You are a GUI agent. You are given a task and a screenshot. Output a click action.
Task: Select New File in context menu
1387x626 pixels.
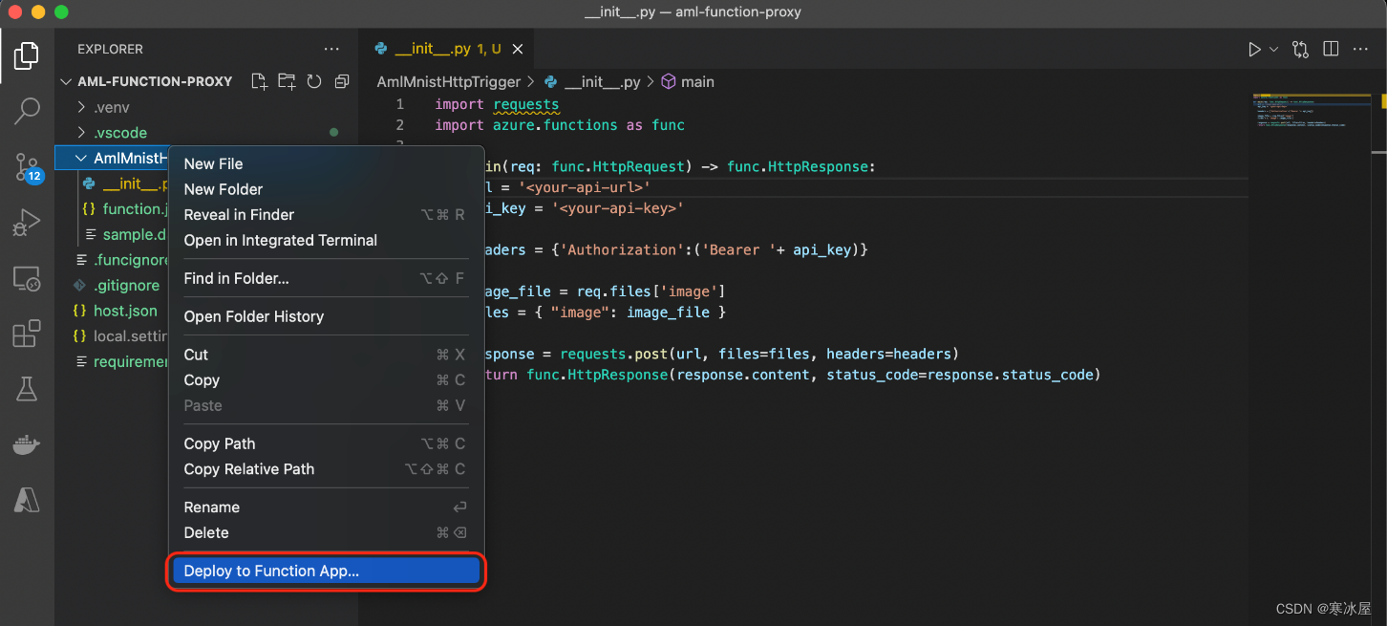click(x=326, y=163)
